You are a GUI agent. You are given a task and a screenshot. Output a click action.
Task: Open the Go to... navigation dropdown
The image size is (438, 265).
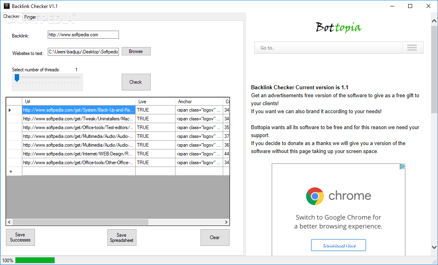pos(339,48)
